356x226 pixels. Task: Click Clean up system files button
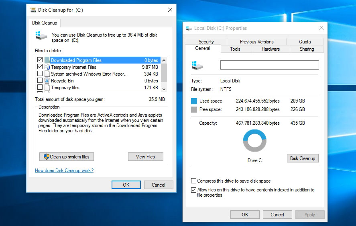(67, 156)
